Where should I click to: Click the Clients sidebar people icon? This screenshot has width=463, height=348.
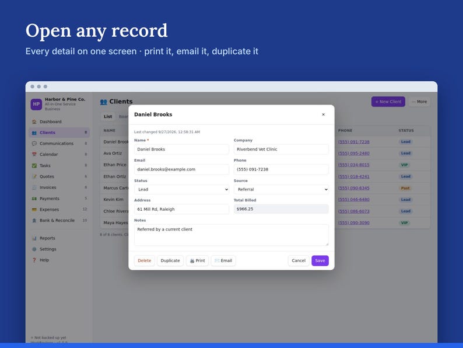pos(34,133)
